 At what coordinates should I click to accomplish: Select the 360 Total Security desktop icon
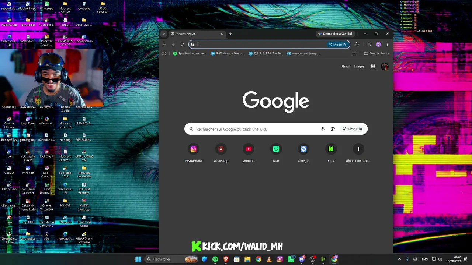(x=84, y=188)
